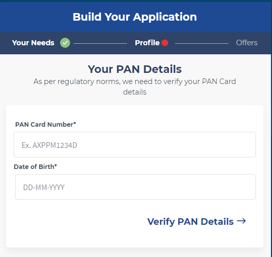This screenshot has height=257, width=272.
Task: Click the Ex. AXPPM1234D placeholder text
Action: point(49,145)
